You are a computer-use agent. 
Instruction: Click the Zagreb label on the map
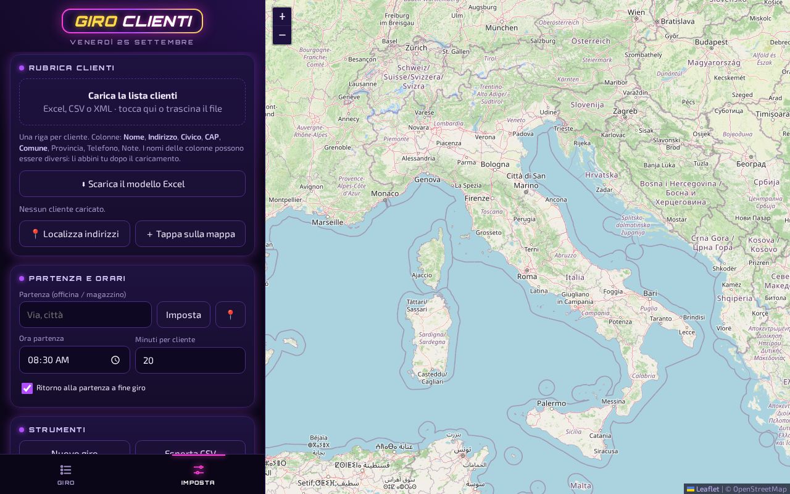(625, 111)
